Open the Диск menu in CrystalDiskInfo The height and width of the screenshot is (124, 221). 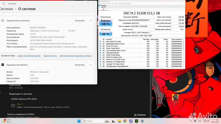point(116,3)
